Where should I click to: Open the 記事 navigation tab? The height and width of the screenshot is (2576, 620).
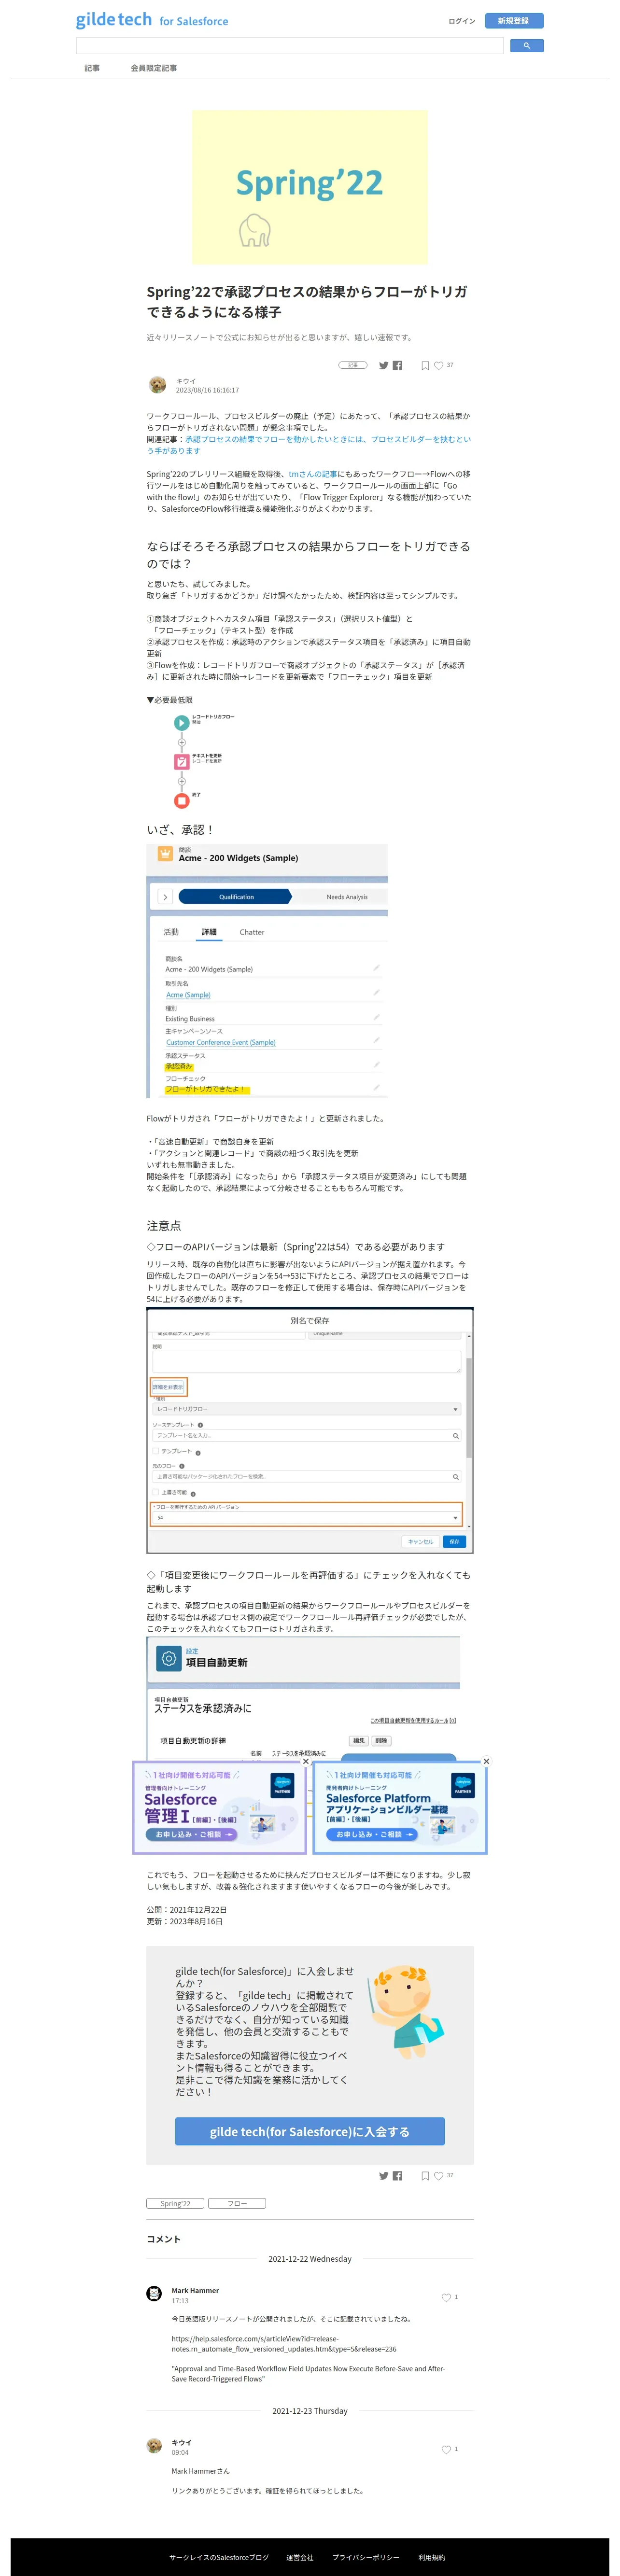[x=92, y=68]
